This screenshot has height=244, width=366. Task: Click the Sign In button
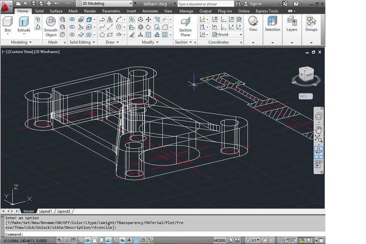255,4
